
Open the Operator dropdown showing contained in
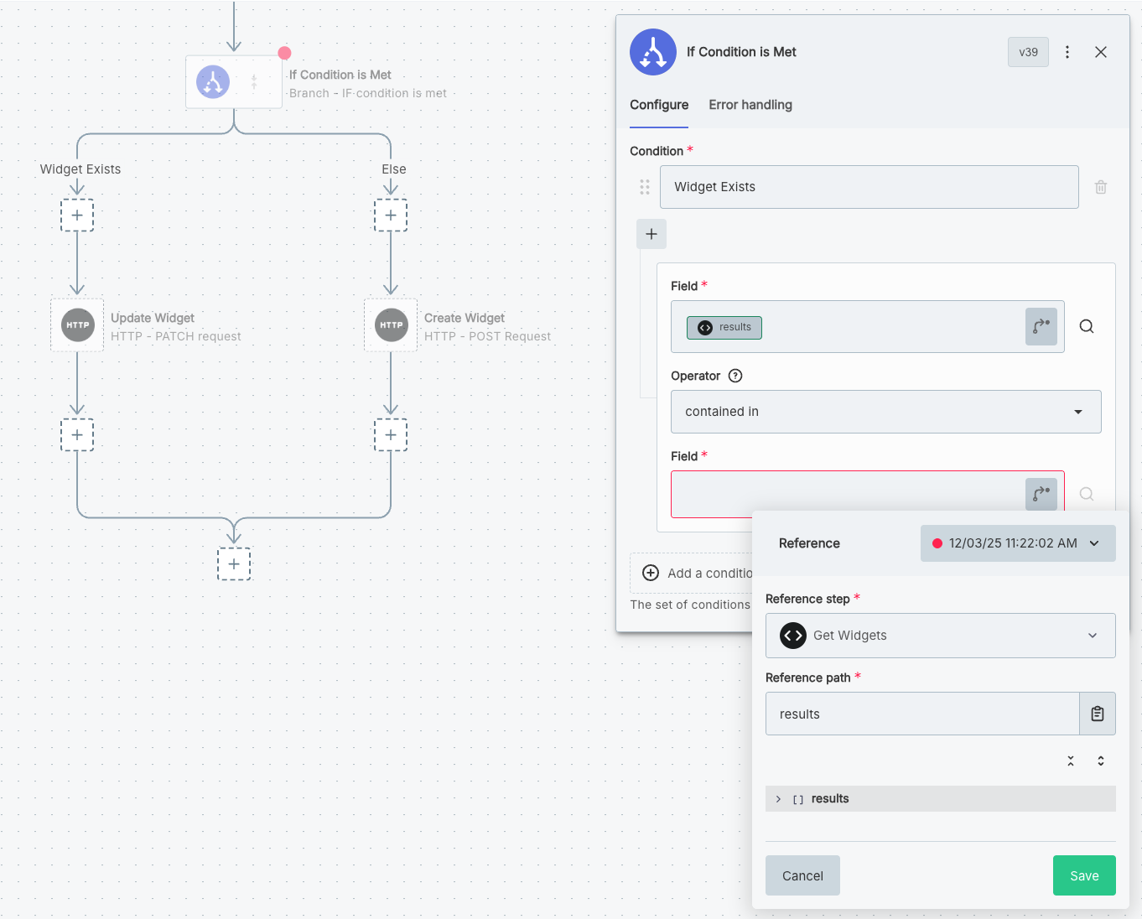pyautogui.click(x=885, y=412)
